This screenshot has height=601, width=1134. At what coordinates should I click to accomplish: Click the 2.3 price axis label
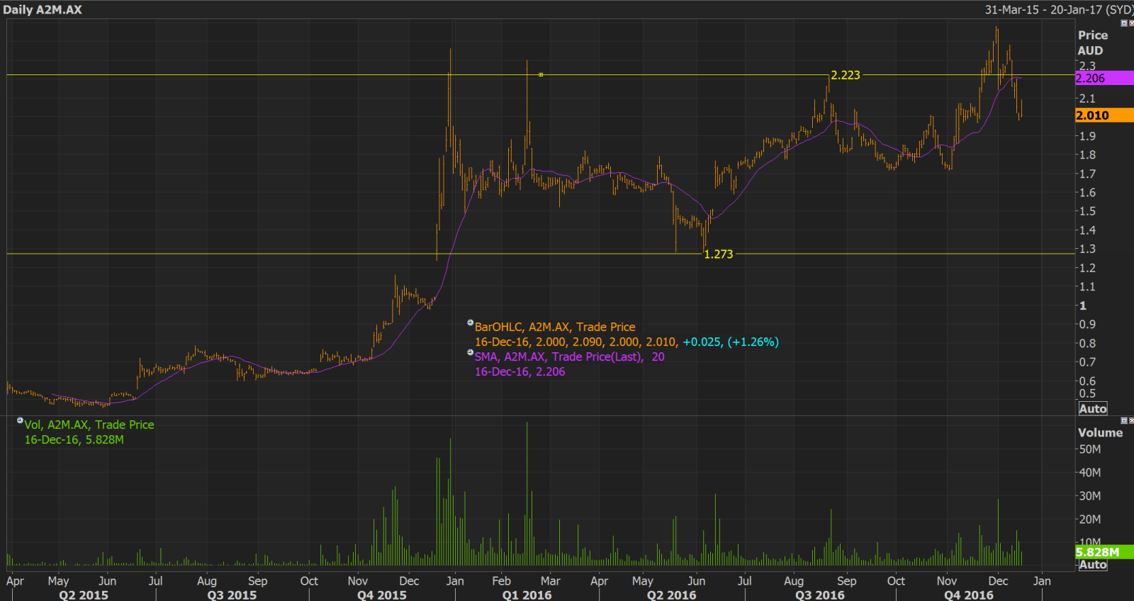(x=1087, y=66)
